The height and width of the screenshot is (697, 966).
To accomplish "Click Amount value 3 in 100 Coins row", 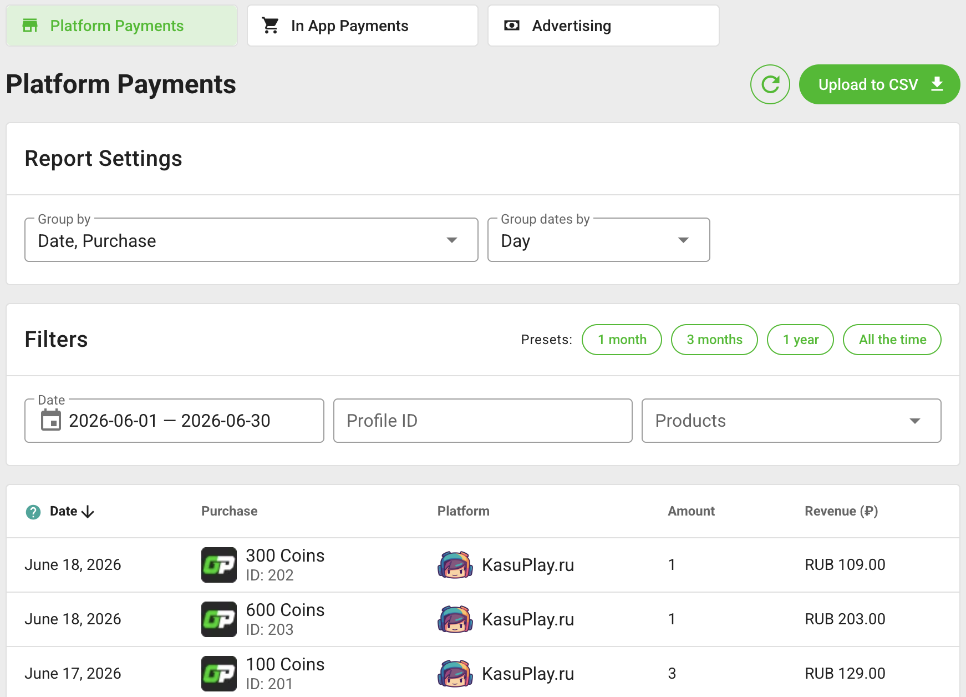I will coord(672,674).
